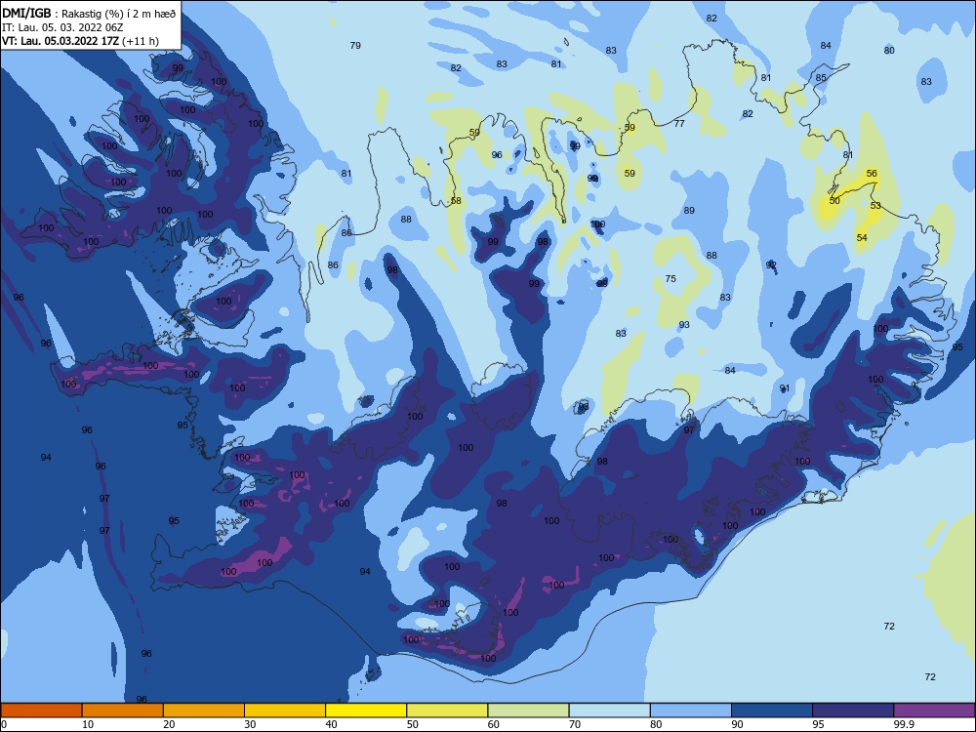Click the humidity value '79' on the map
This screenshot has height=732, width=976.
point(355,46)
